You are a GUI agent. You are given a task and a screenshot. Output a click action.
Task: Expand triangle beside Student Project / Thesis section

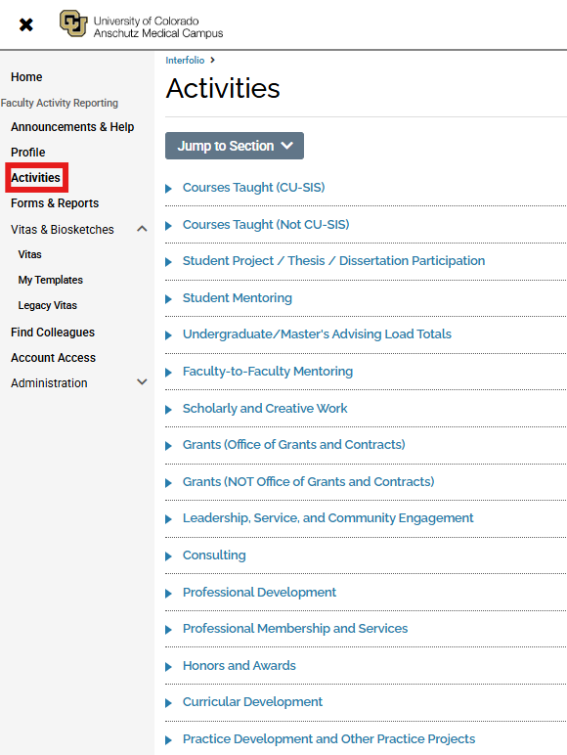click(x=168, y=262)
